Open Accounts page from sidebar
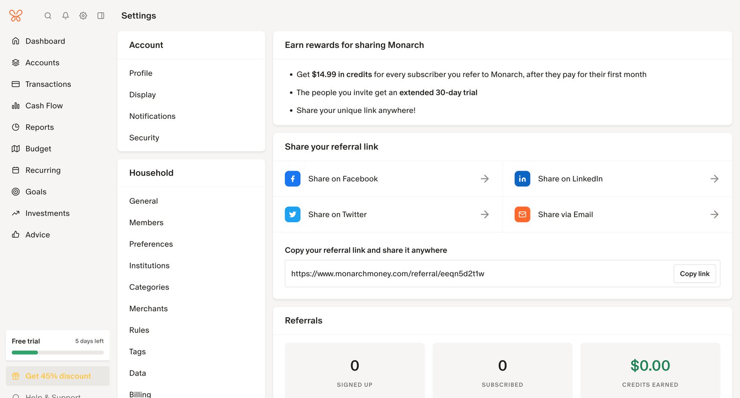Viewport: 740px width, 398px height. [x=58, y=63]
